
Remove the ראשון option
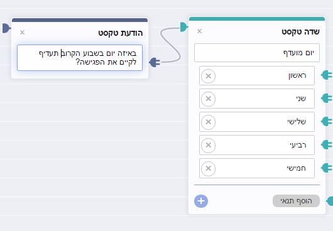(x=209, y=76)
